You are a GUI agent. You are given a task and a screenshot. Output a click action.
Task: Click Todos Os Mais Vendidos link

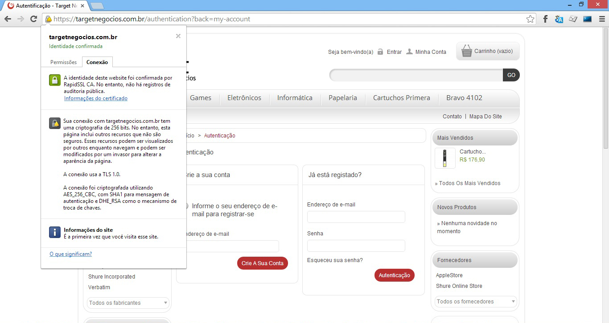(470, 183)
